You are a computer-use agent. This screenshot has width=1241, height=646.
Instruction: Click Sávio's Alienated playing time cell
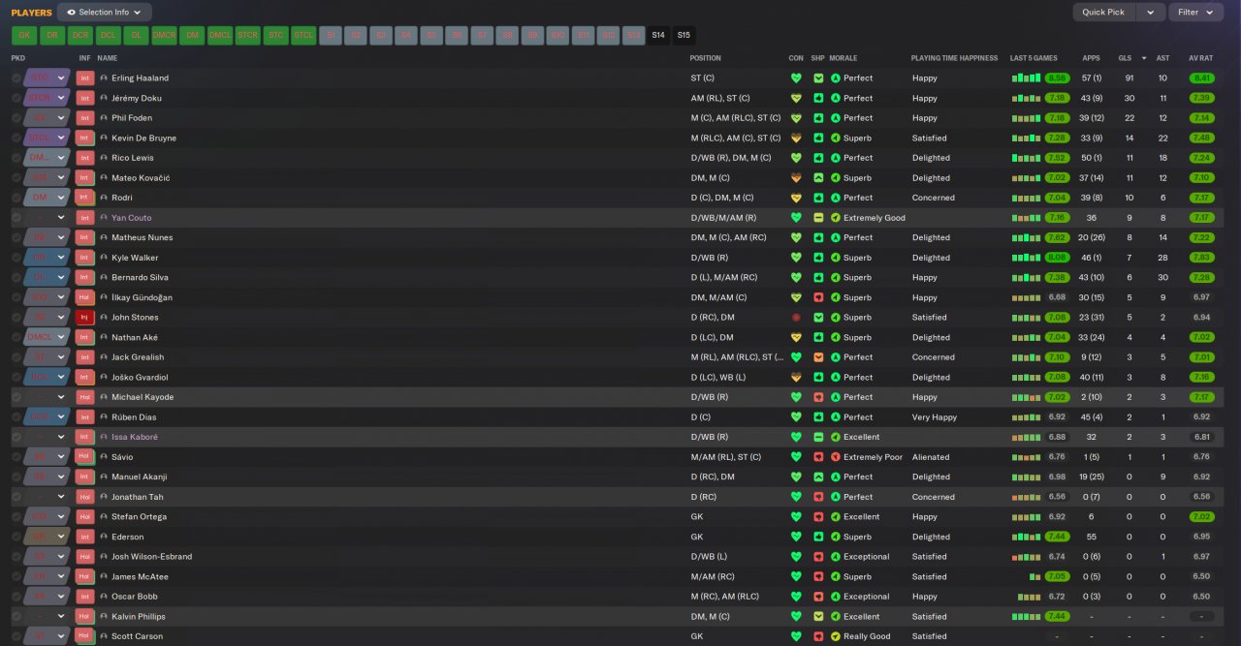pos(929,457)
